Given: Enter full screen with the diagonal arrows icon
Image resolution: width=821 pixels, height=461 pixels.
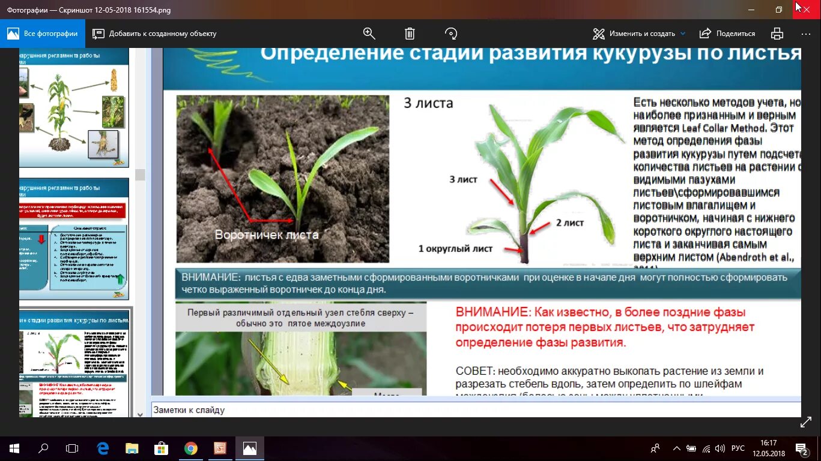Looking at the screenshot, I should [806, 423].
